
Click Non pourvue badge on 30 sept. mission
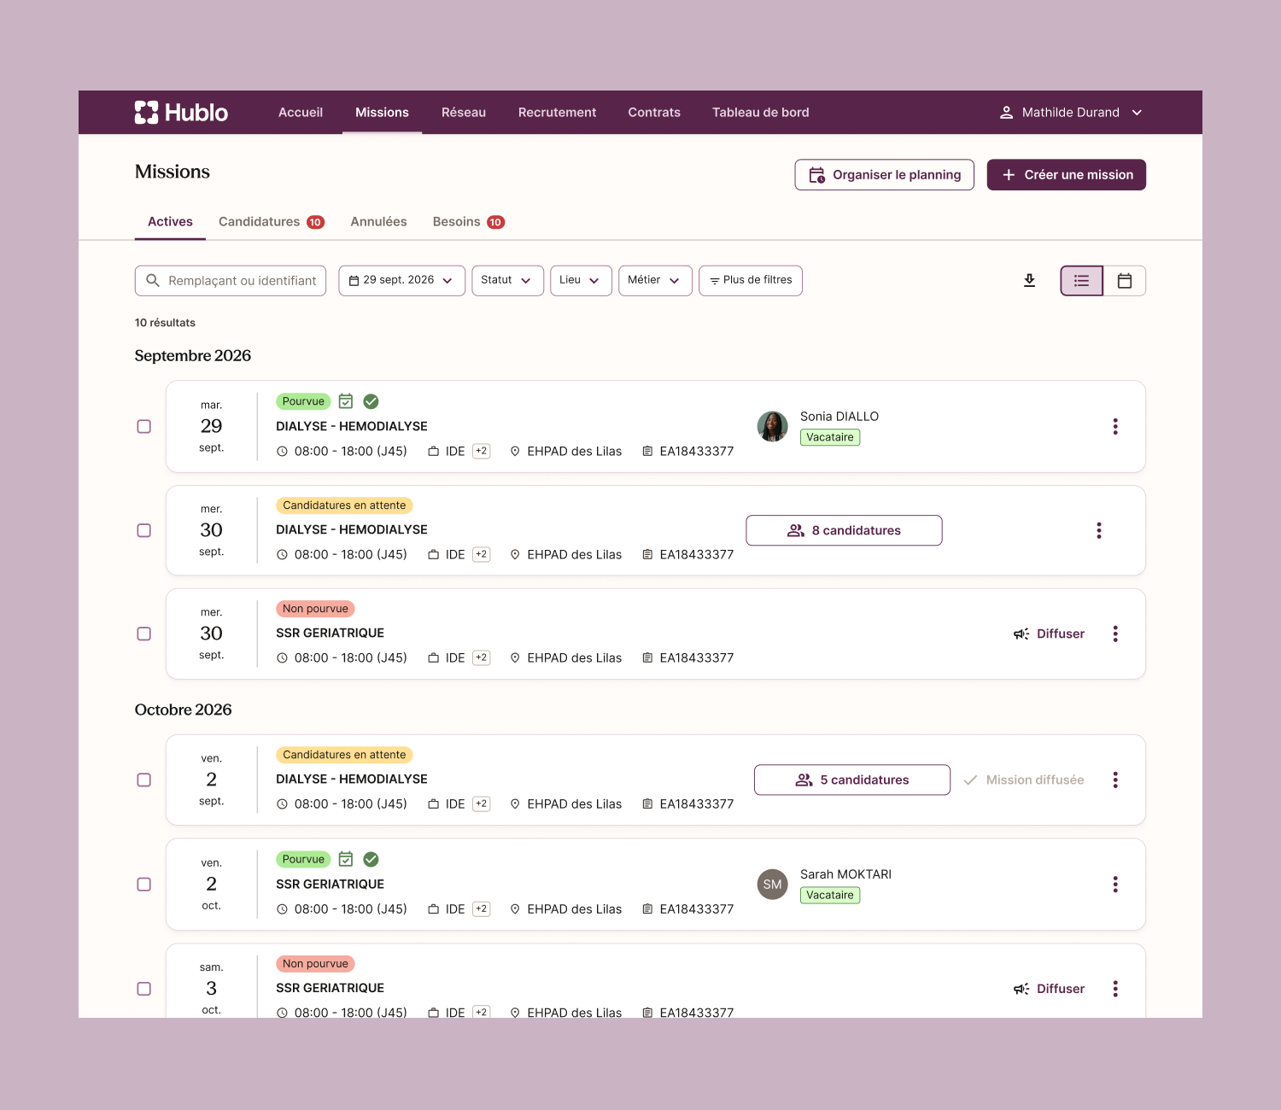coord(315,609)
